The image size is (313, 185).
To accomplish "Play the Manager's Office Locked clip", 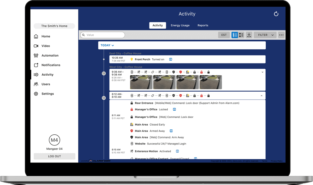I will 174,109.
